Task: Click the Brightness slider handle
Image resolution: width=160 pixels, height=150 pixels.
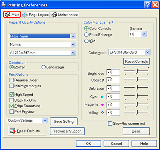Action: coord(136,72)
